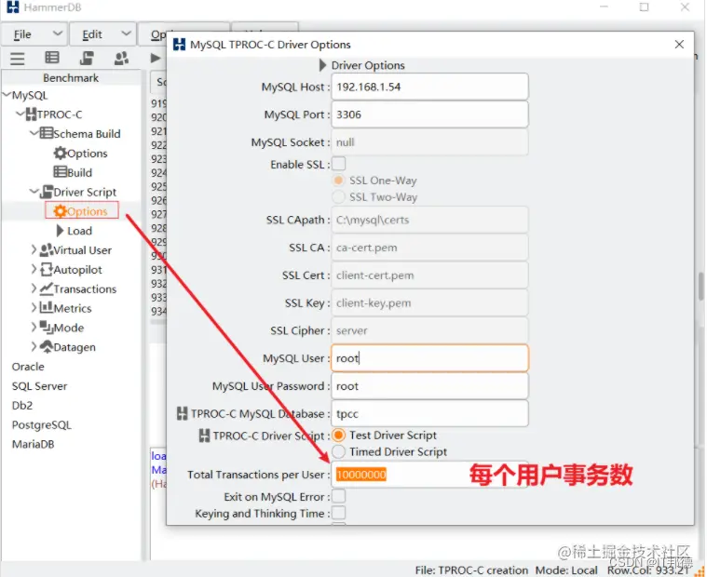The image size is (707, 577).
Task: Collapse the Schema Build node
Action: point(34,133)
